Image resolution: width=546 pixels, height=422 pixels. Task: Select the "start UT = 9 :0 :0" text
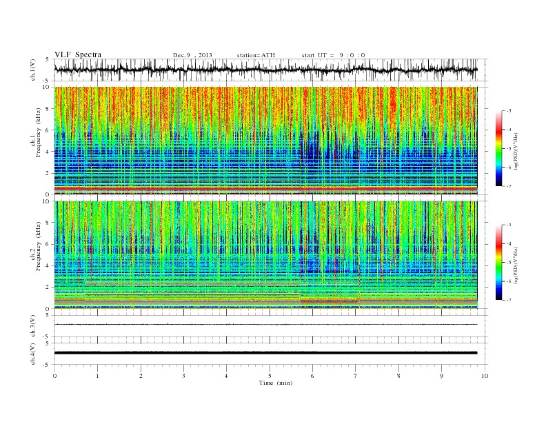[x=333, y=55]
